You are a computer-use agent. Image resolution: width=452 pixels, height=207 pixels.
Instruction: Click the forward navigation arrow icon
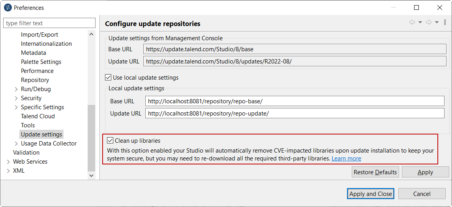[429, 22]
